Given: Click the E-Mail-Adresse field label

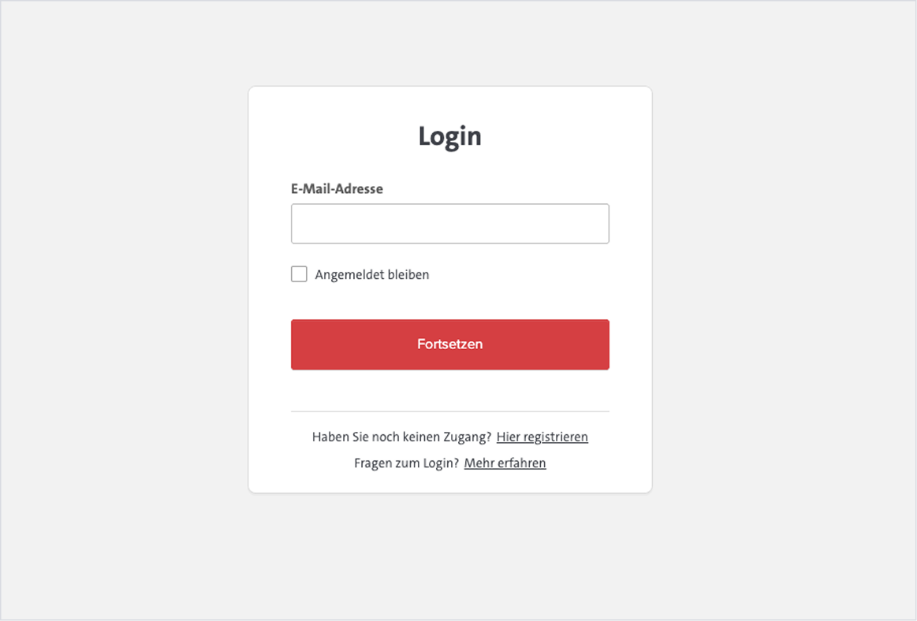Looking at the screenshot, I should (337, 189).
